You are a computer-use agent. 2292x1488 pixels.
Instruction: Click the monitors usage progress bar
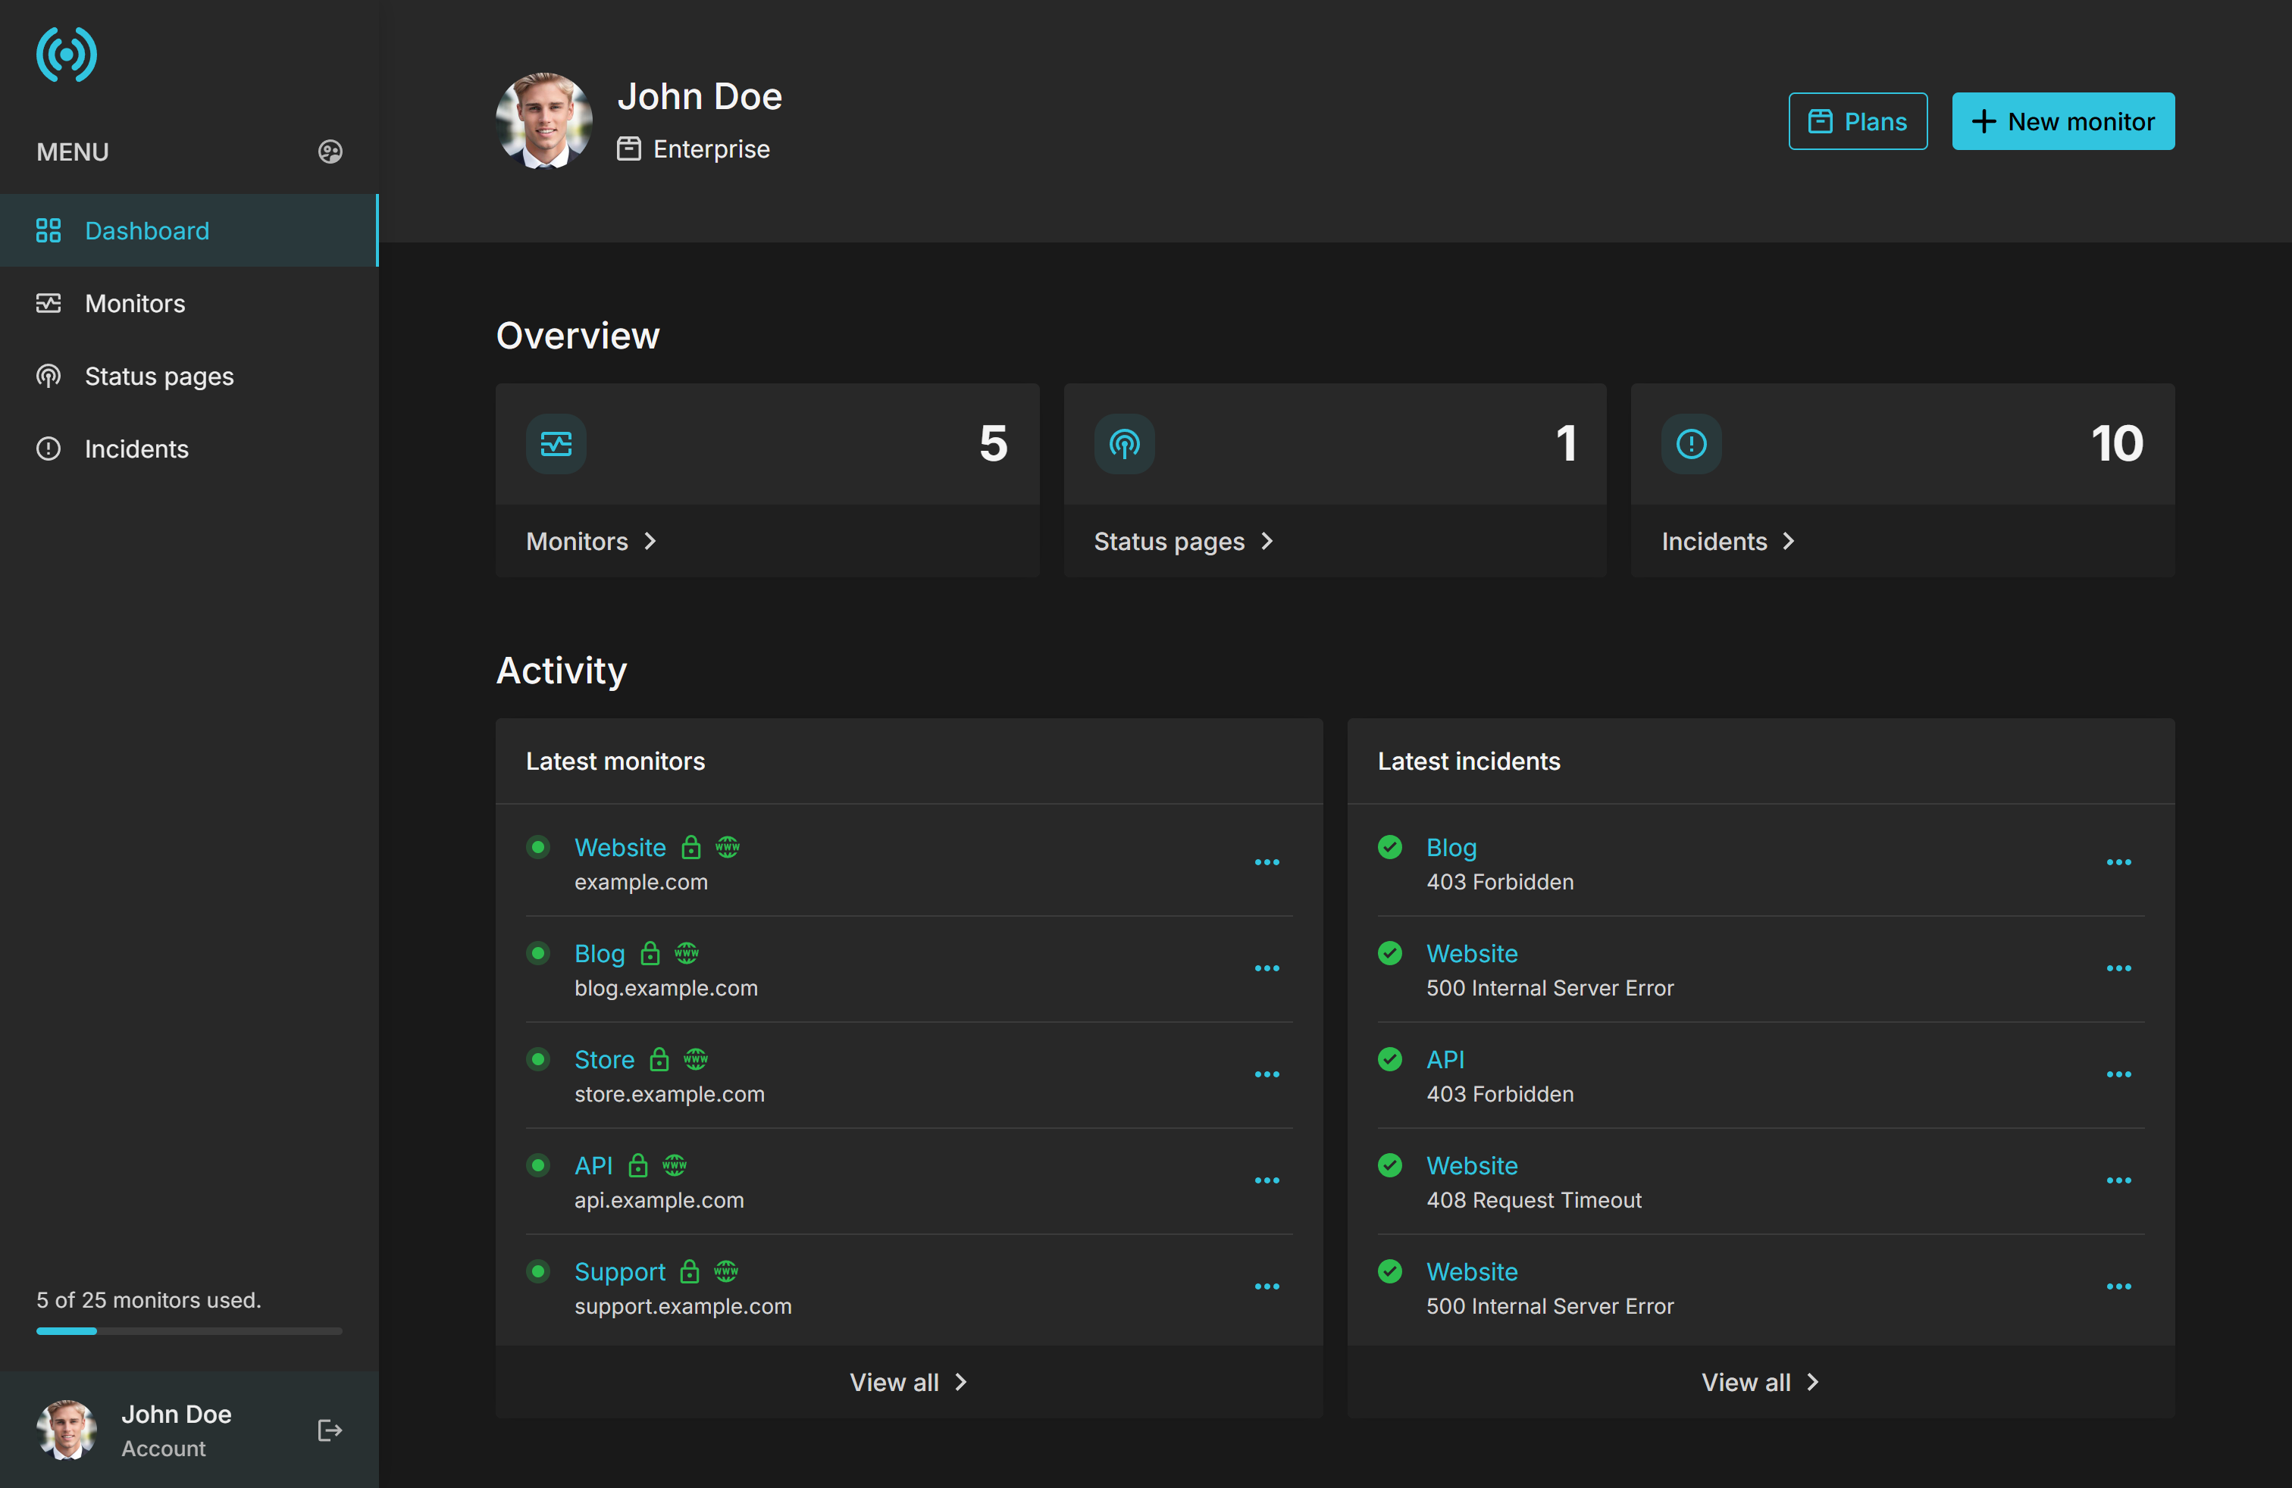point(189,1331)
